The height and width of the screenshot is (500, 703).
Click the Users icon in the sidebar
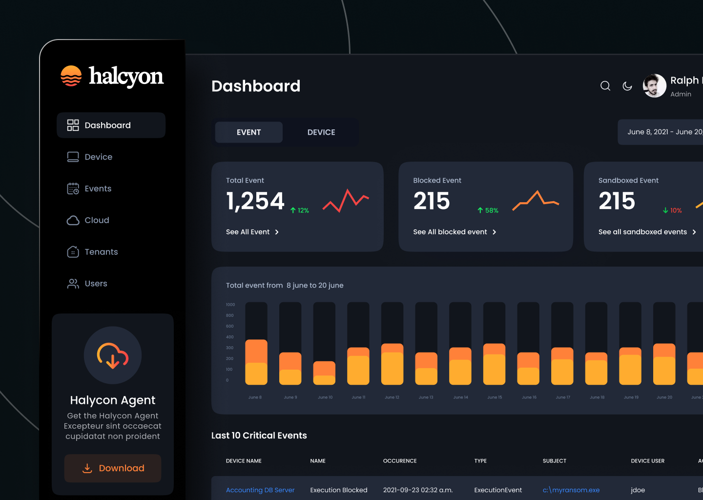pyautogui.click(x=73, y=283)
